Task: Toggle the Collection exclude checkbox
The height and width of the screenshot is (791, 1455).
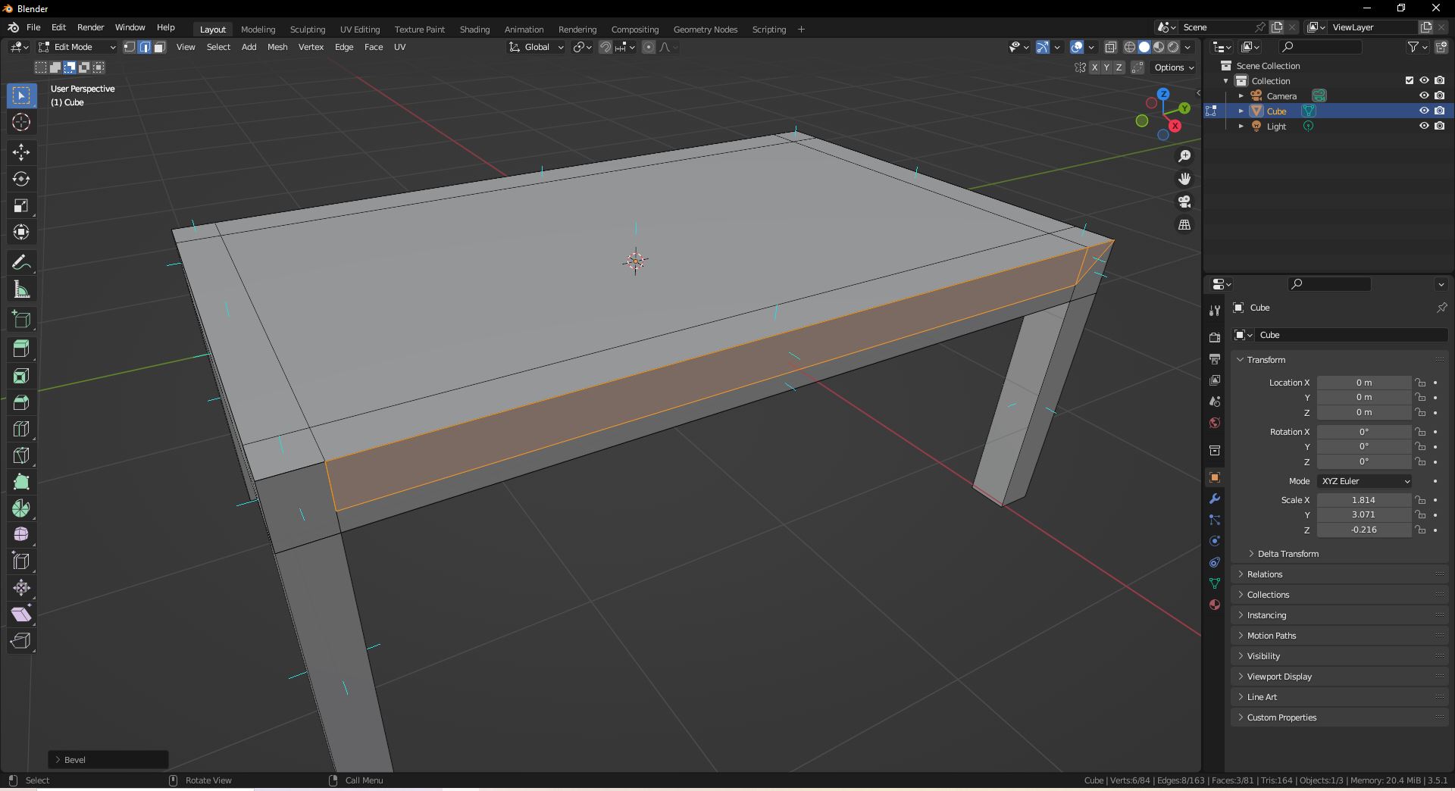Action: (x=1410, y=80)
